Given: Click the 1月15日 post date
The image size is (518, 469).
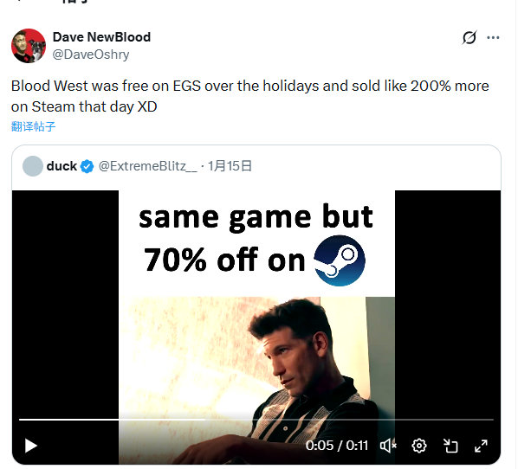Looking at the screenshot, I should pyautogui.click(x=230, y=166).
